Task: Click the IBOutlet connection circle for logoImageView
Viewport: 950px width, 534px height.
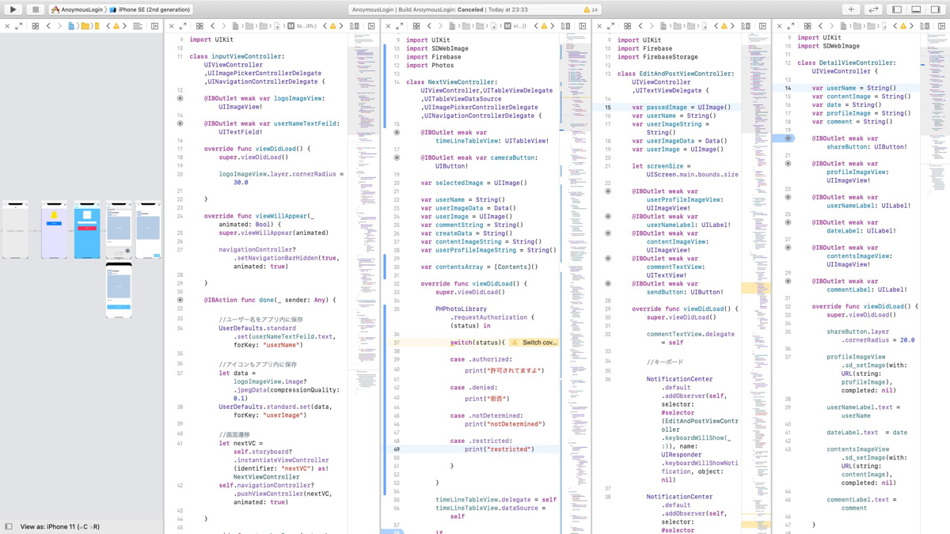Action: [x=180, y=99]
